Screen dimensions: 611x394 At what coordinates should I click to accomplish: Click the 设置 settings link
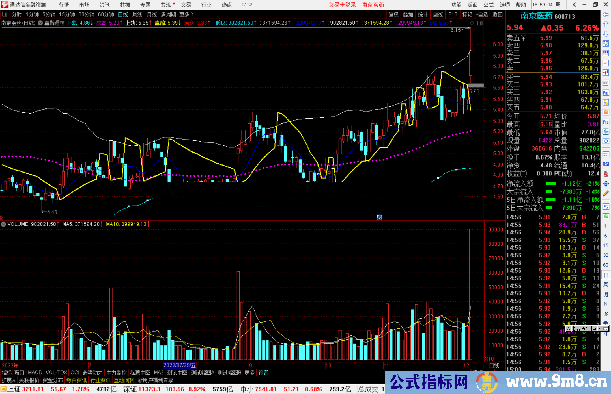(x=263, y=373)
